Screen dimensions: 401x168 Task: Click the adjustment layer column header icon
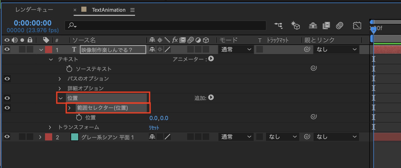click(198, 40)
